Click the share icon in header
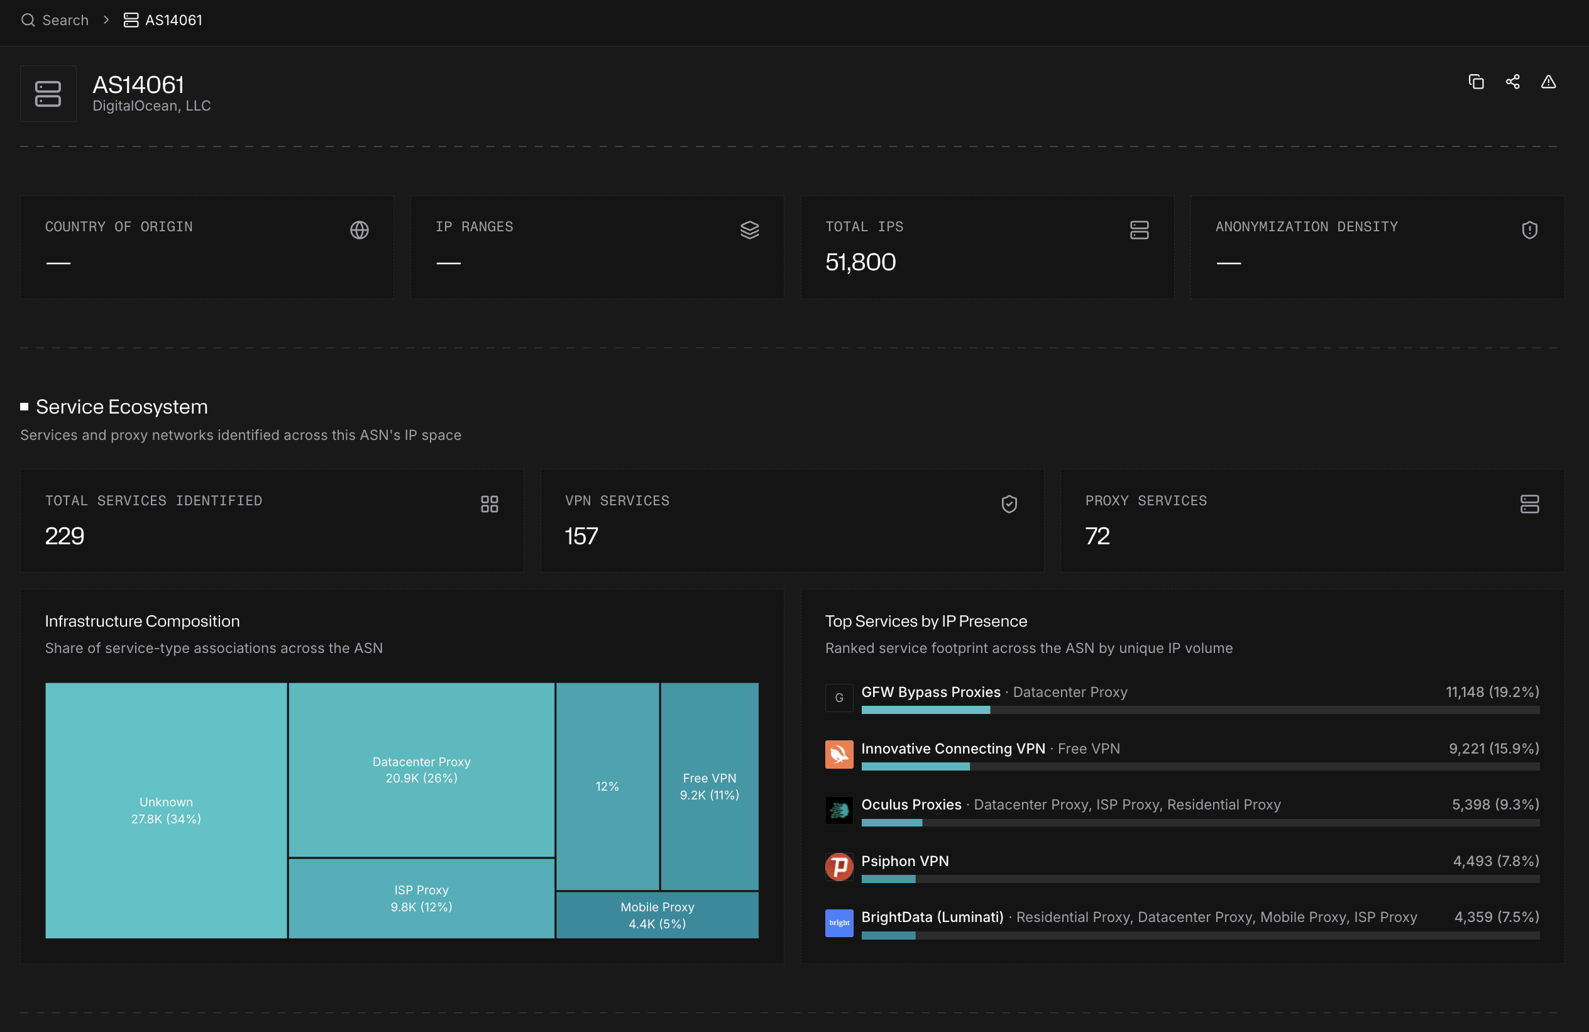 pyautogui.click(x=1513, y=82)
